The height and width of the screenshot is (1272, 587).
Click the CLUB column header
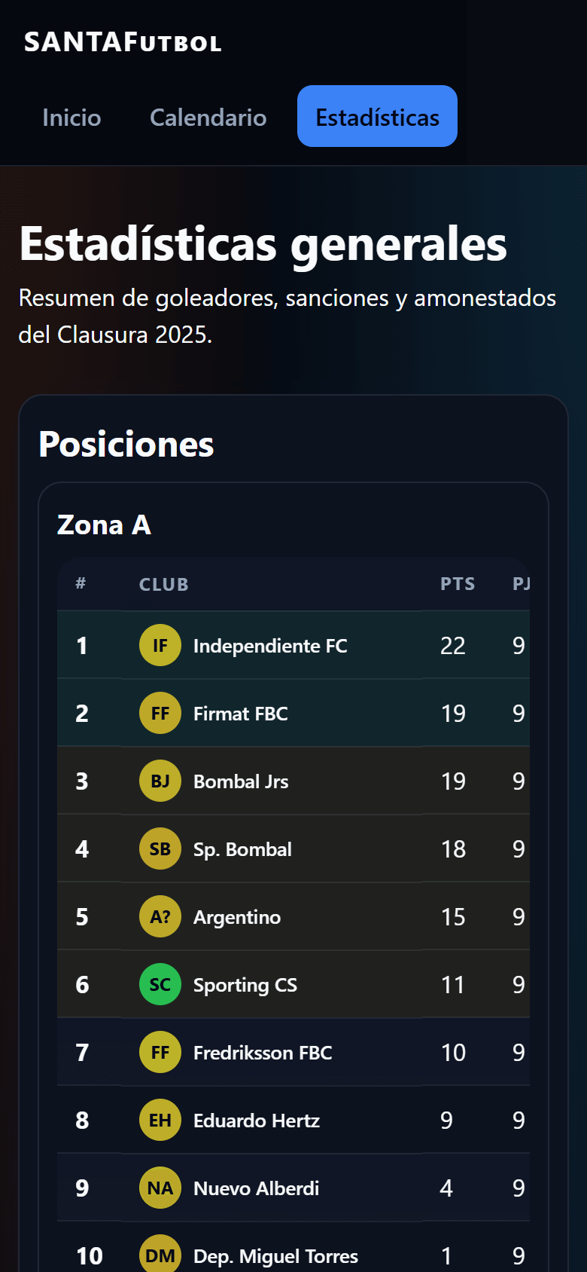click(163, 584)
